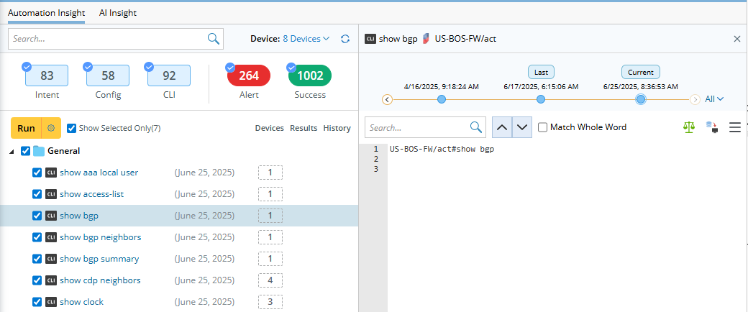Open show cdp neighbors command
The width and height of the screenshot is (748, 312).
(x=100, y=280)
